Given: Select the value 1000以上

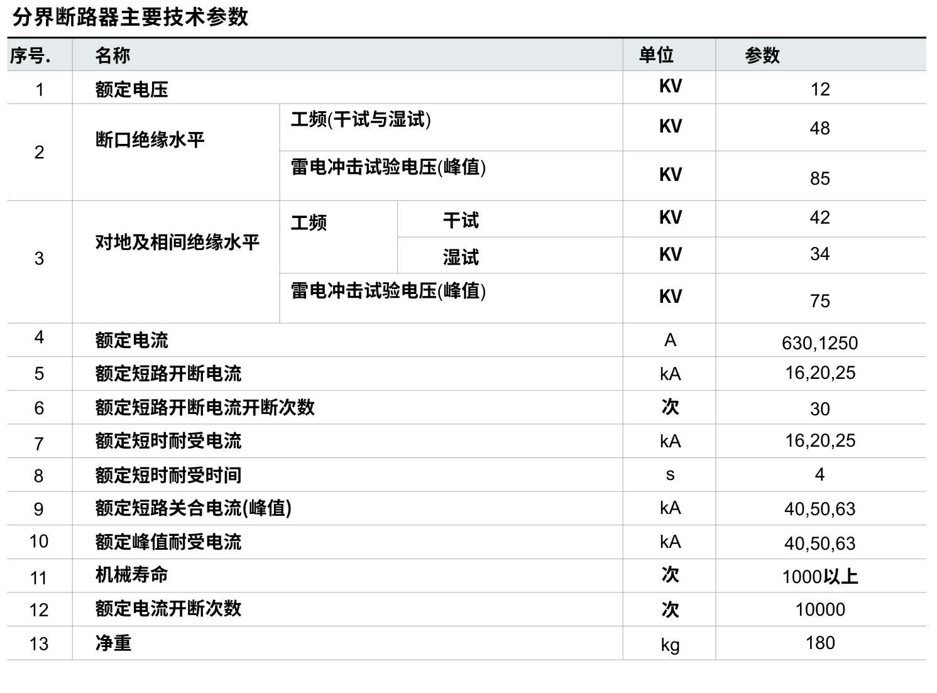Looking at the screenshot, I should [819, 577].
